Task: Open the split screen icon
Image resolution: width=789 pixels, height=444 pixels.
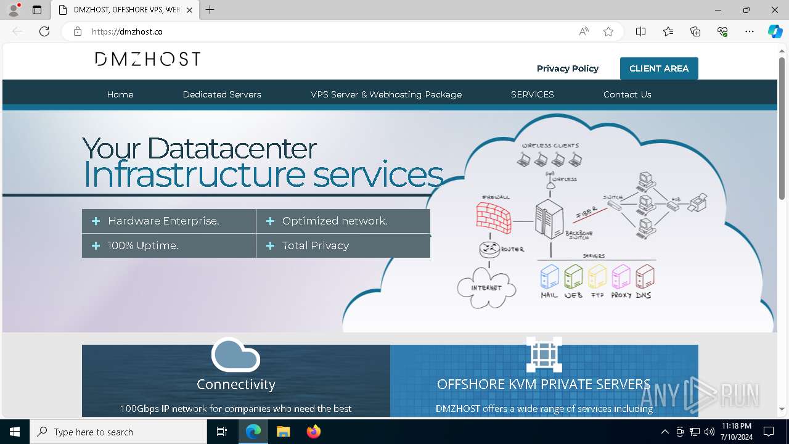Action: [x=640, y=31]
